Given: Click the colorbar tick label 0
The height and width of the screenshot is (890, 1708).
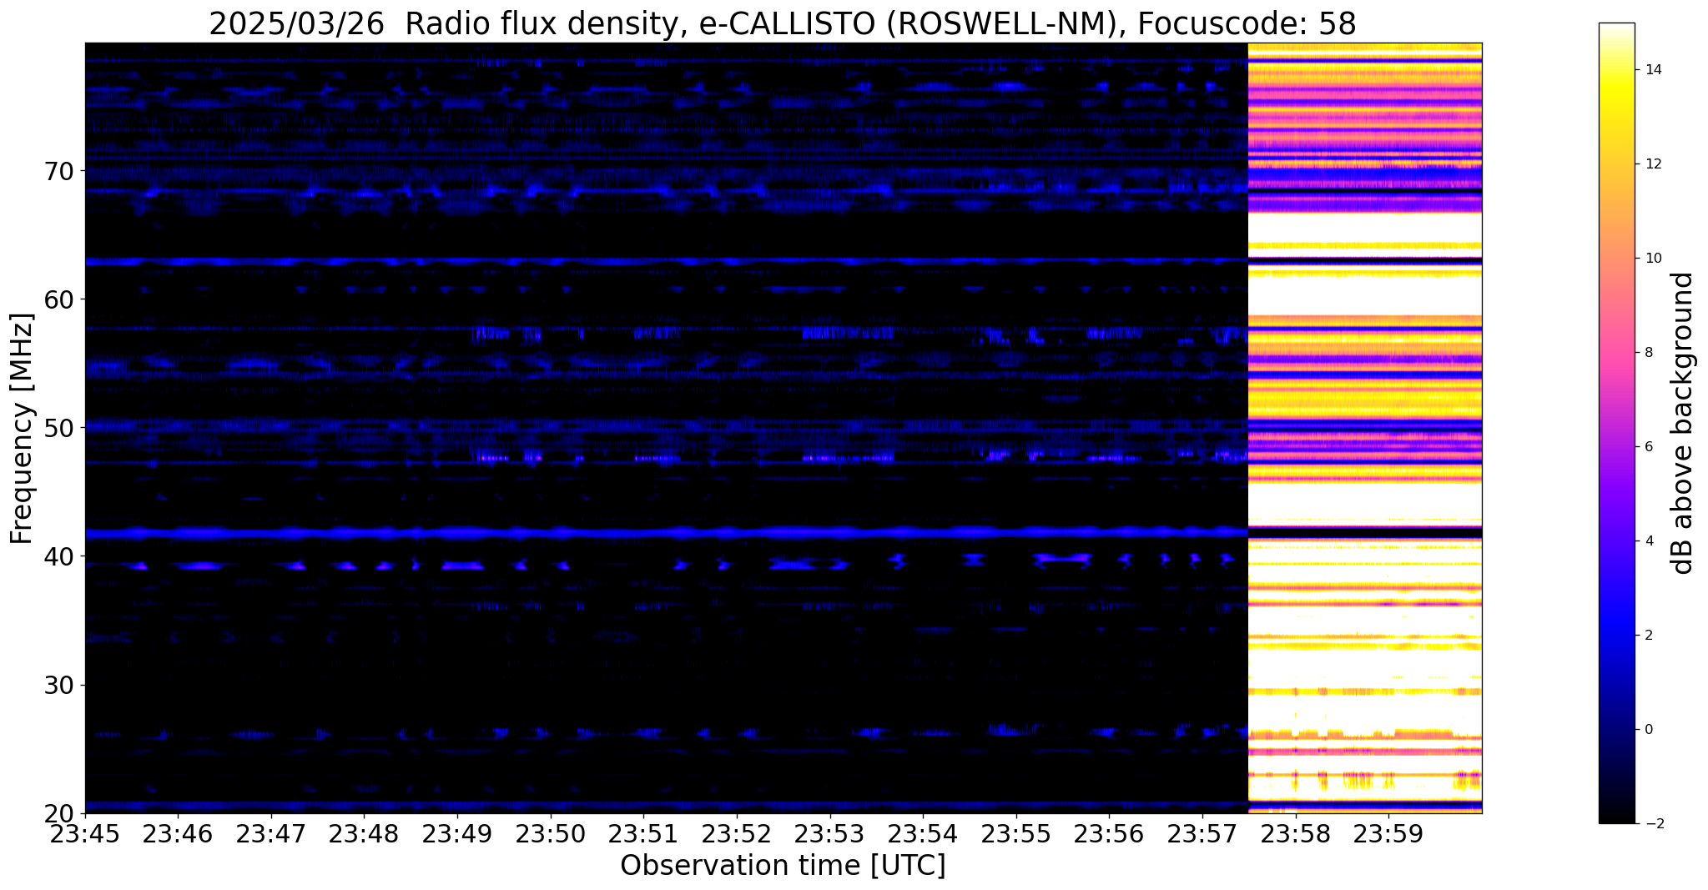Looking at the screenshot, I should [1649, 730].
